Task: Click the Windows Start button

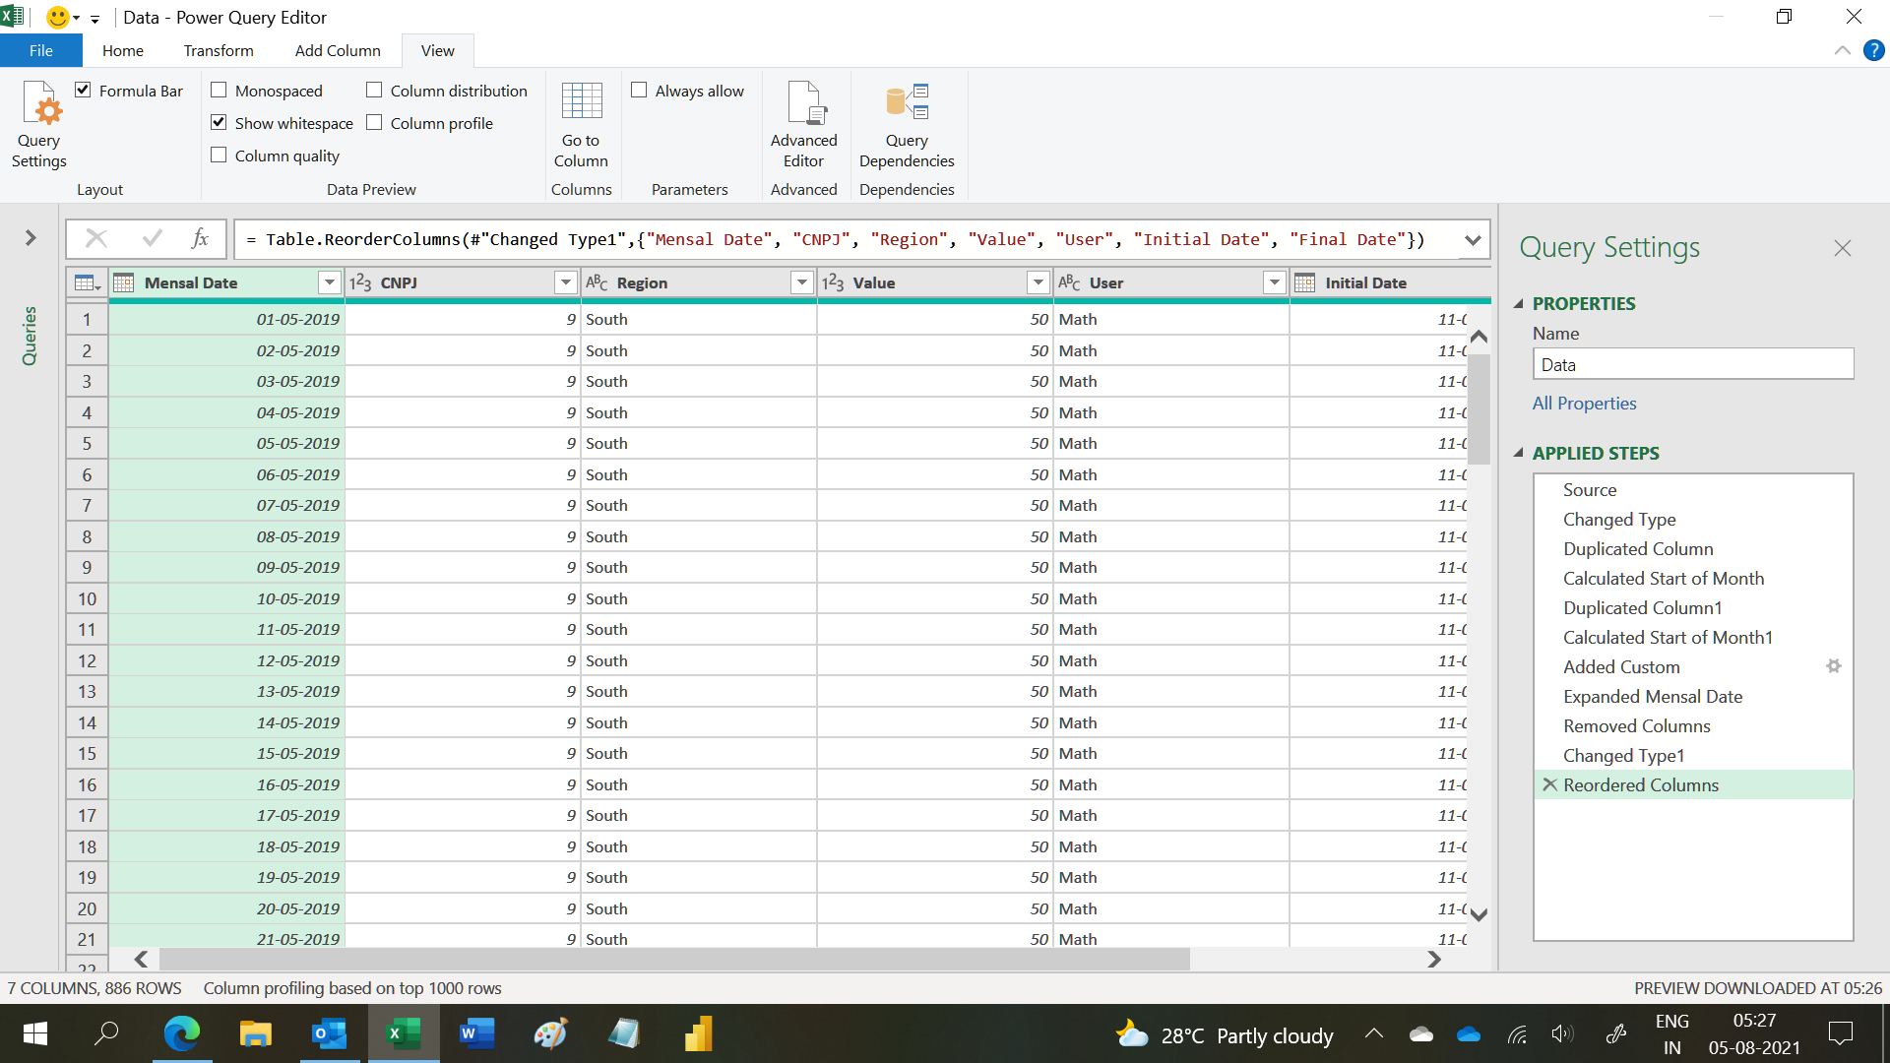Action: click(x=35, y=1033)
